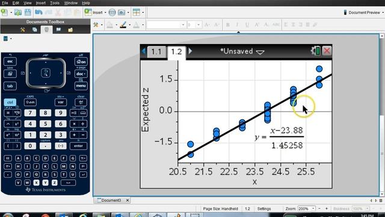The width and height of the screenshot is (385, 217).
Task: Select the TI-SmartView keypad icon in toolbox
Action: tap(46, 30)
